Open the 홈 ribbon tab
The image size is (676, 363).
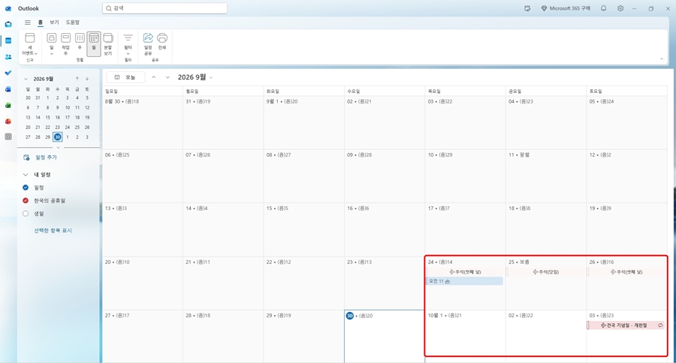[x=40, y=22]
